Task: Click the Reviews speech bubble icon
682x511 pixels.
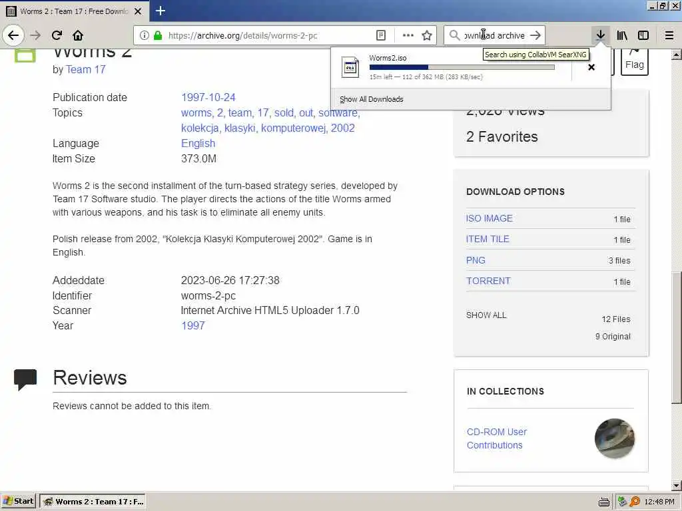Action: (x=25, y=379)
